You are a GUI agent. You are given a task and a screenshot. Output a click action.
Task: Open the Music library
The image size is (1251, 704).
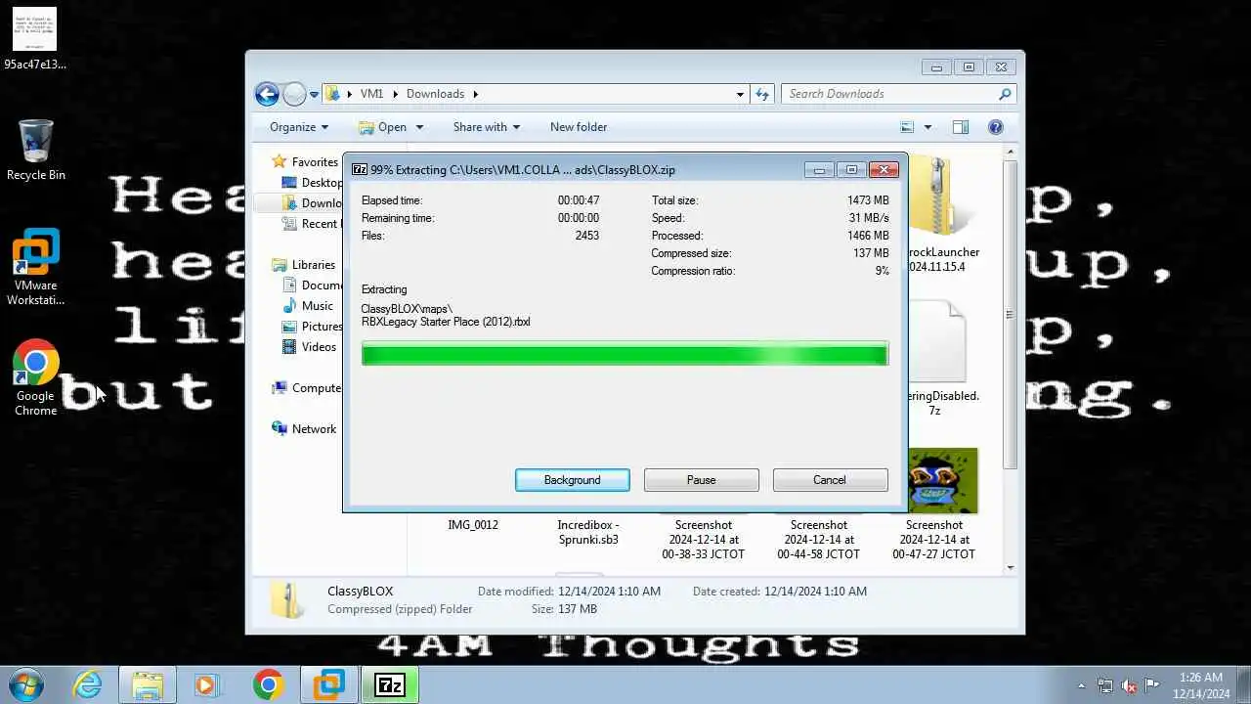coord(307,306)
